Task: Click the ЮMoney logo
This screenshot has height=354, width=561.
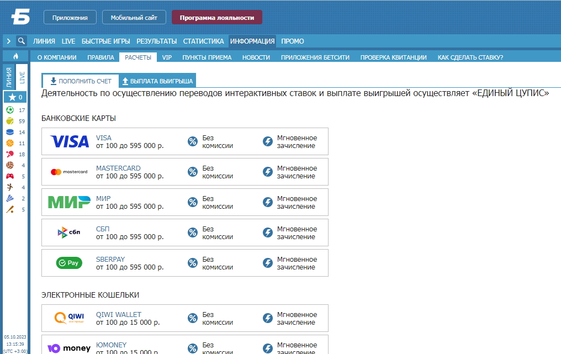Action: [69, 348]
